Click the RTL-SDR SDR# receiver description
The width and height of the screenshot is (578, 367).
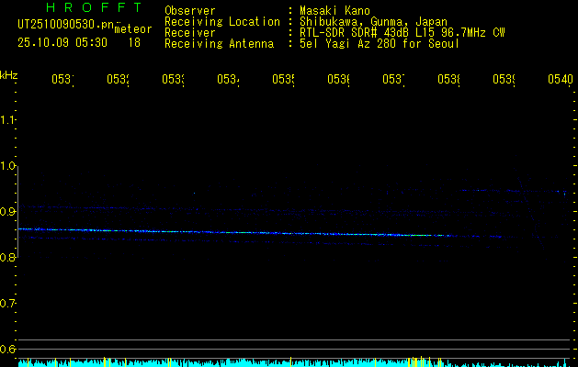(x=402, y=33)
